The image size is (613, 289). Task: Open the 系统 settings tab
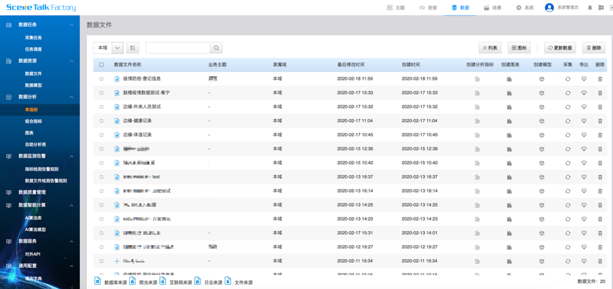pos(525,8)
